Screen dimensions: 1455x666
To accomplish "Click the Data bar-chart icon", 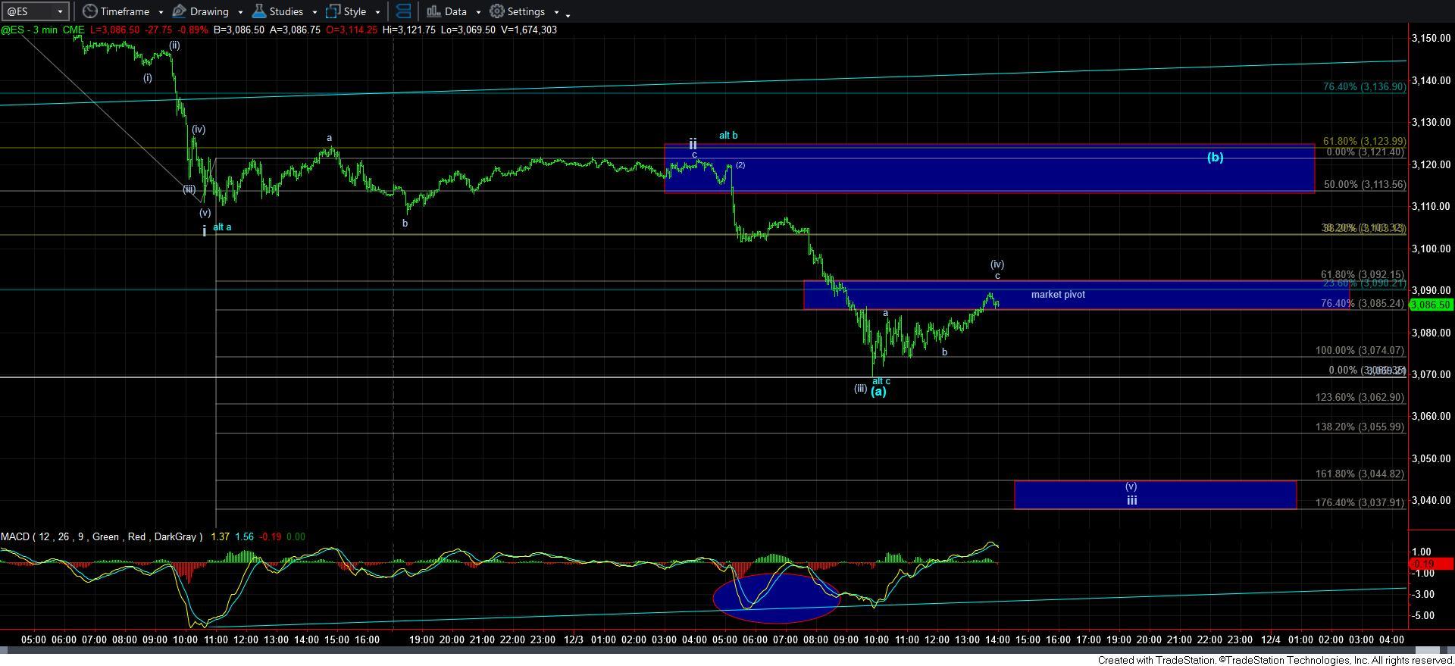I will 433,11.
